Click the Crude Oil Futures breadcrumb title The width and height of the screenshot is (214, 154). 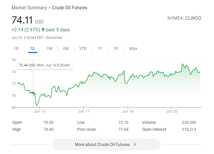(70, 8)
